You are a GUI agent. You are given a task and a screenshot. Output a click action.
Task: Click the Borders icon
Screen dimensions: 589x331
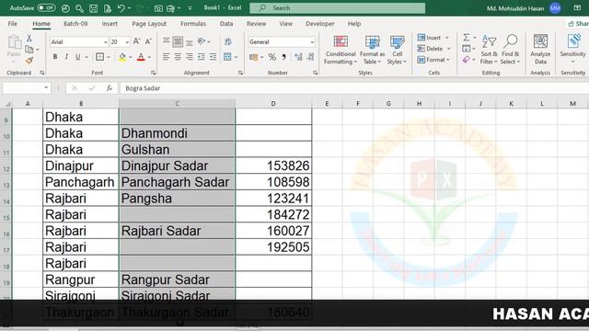pos(100,57)
